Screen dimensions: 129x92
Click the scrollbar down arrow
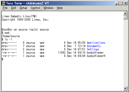click(x=125, y=88)
